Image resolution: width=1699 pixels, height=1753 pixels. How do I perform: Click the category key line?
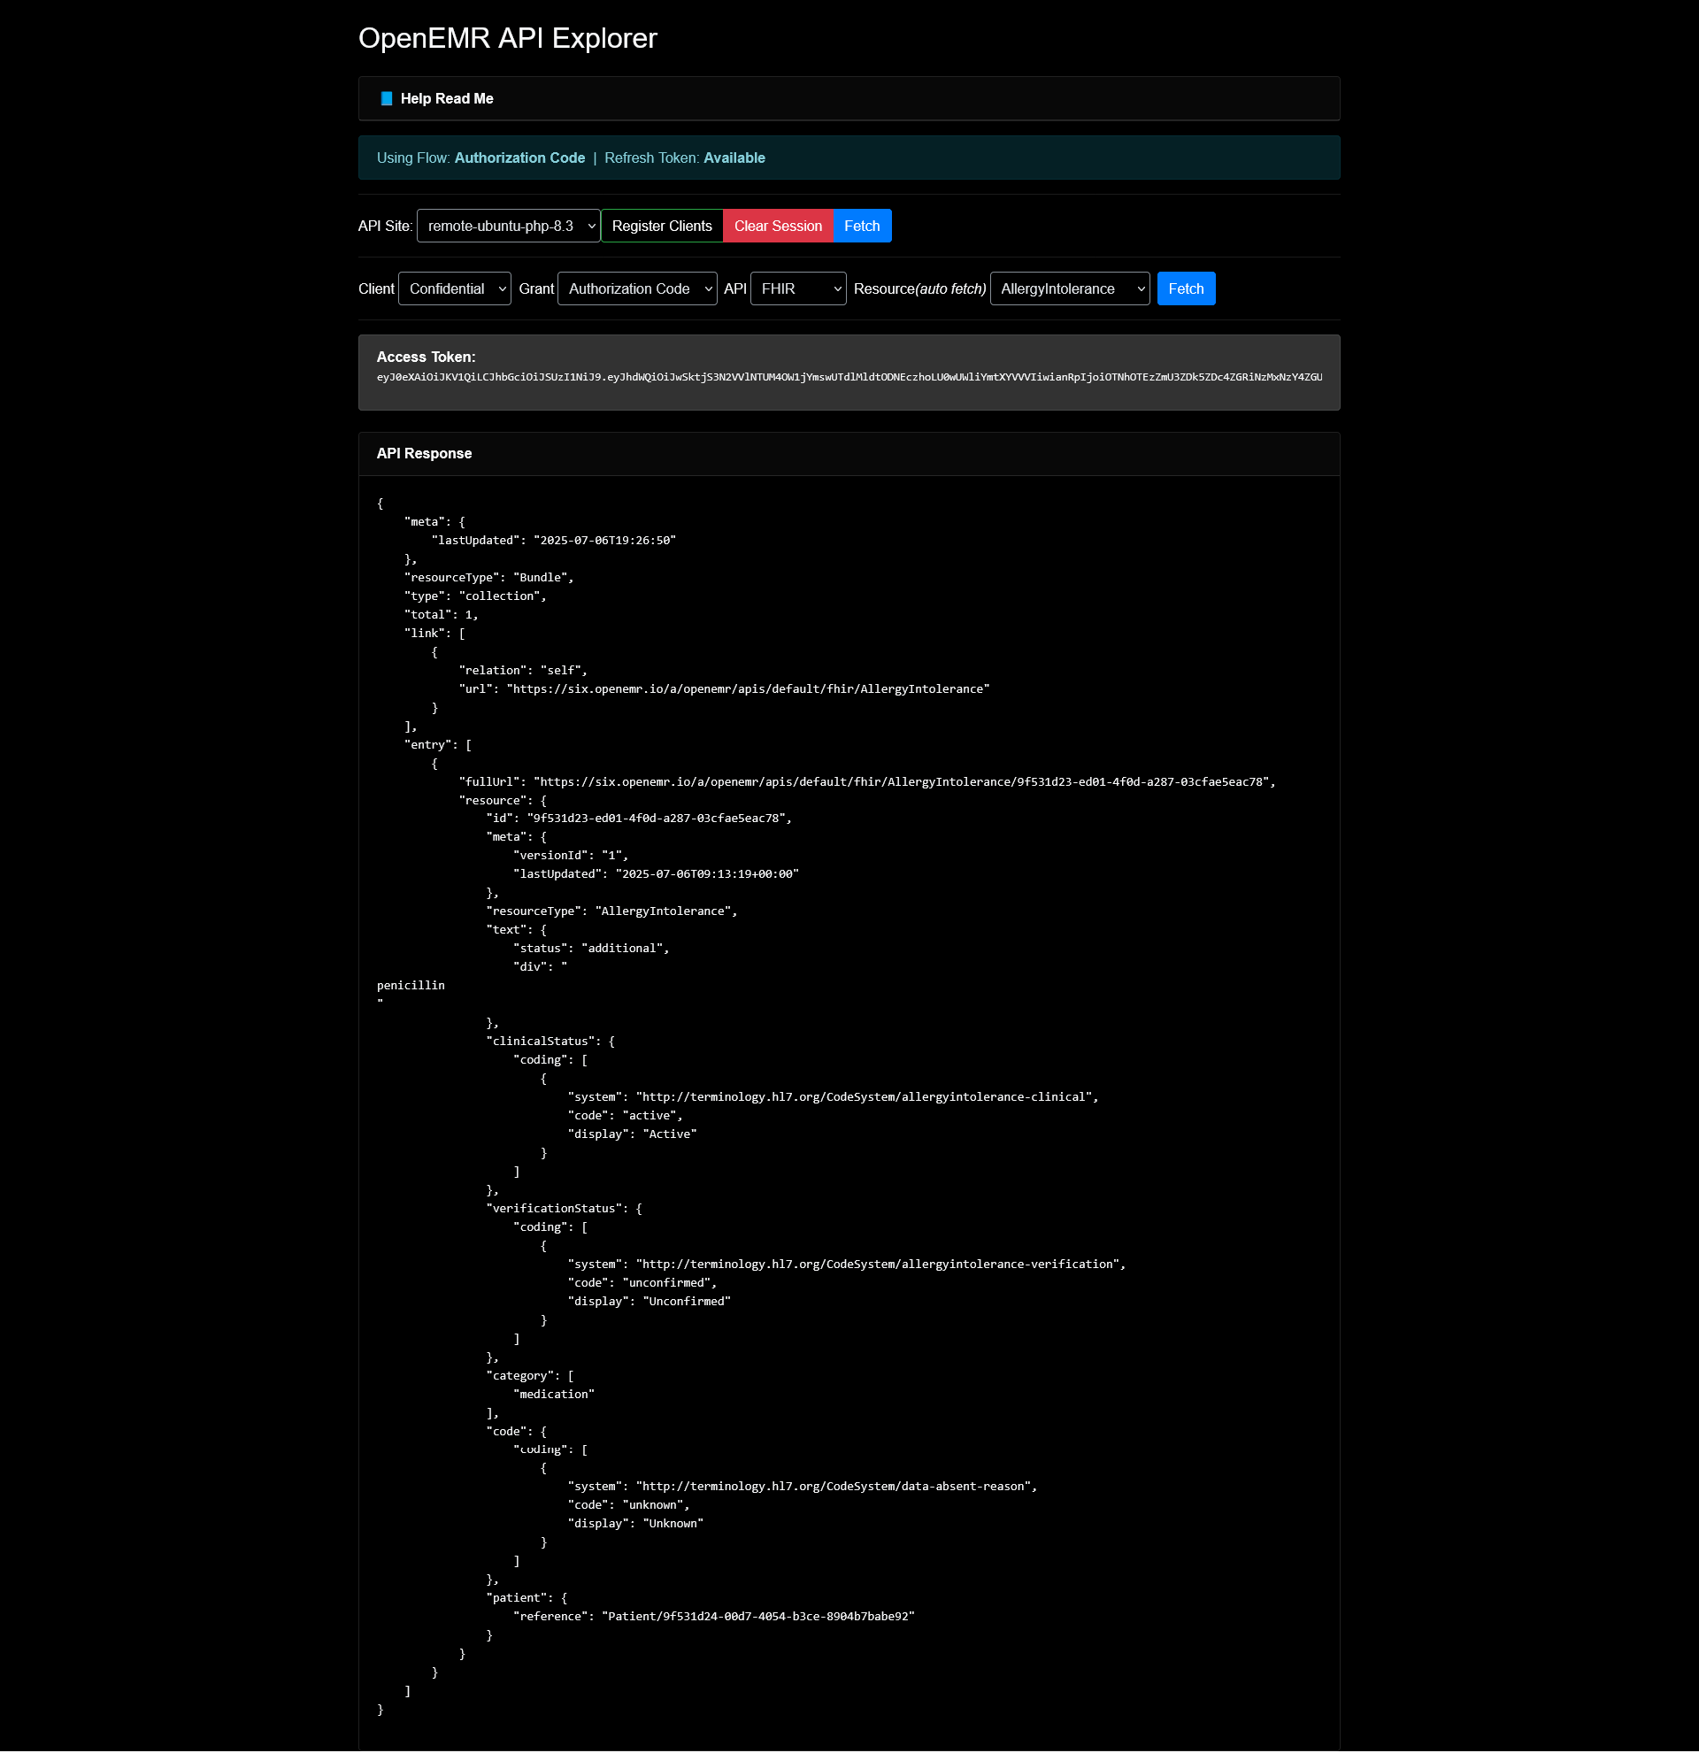(529, 1376)
